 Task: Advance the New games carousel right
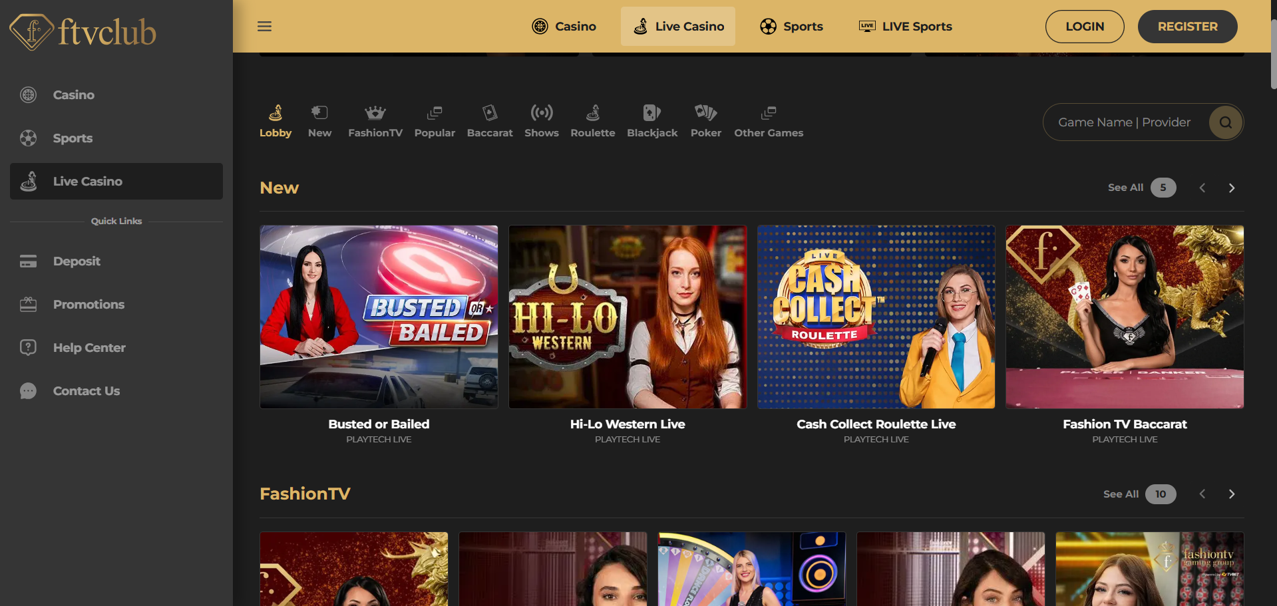click(1231, 188)
